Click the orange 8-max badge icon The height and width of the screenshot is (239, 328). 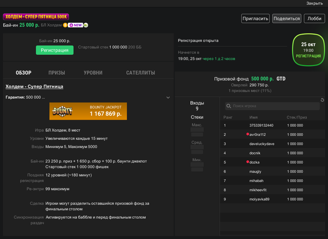tap(65, 25)
